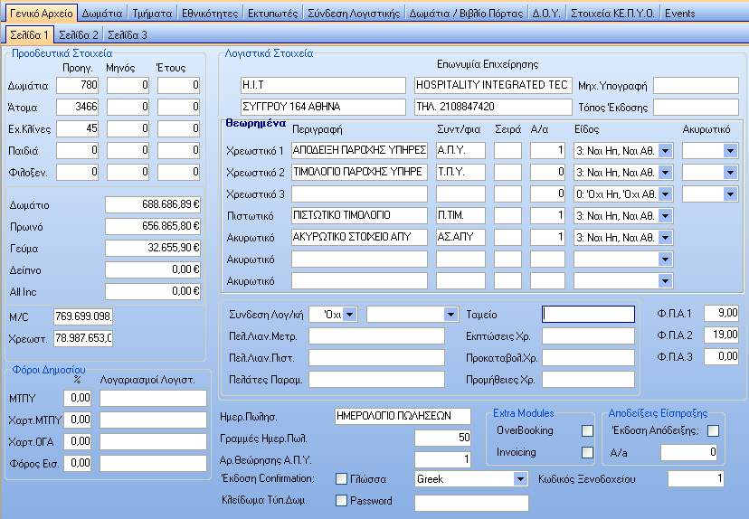Open the Είδος dropdown for Πιστωτικό
Viewport: 749px width, 519px height.
tap(665, 216)
